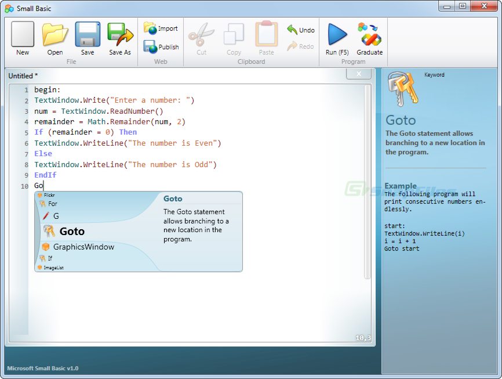Minimize the Small Basic window
The height and width of the screenshot is (379, 502).
tap(448, 6)
